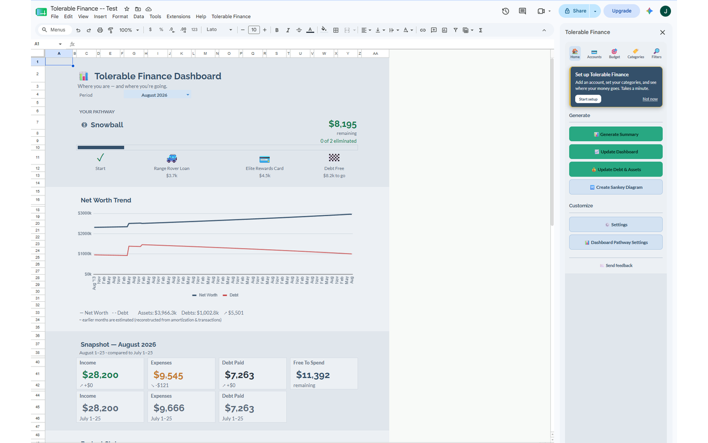Open the name box dropdown
The image size is (708, 443).
pos(60,44)
